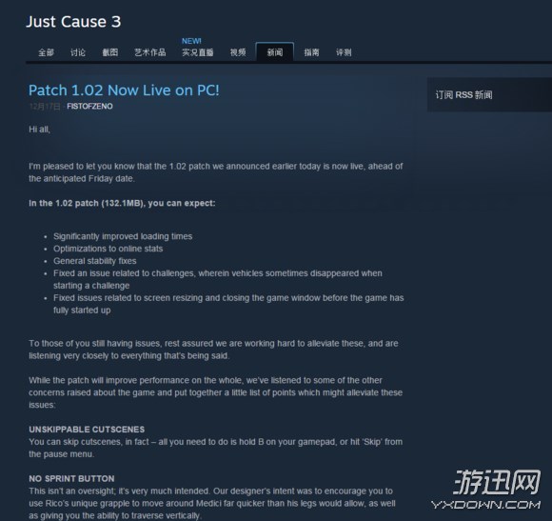Select the active 新闻 news tab
The image size is (552, 521).
[x=275, y=52]
